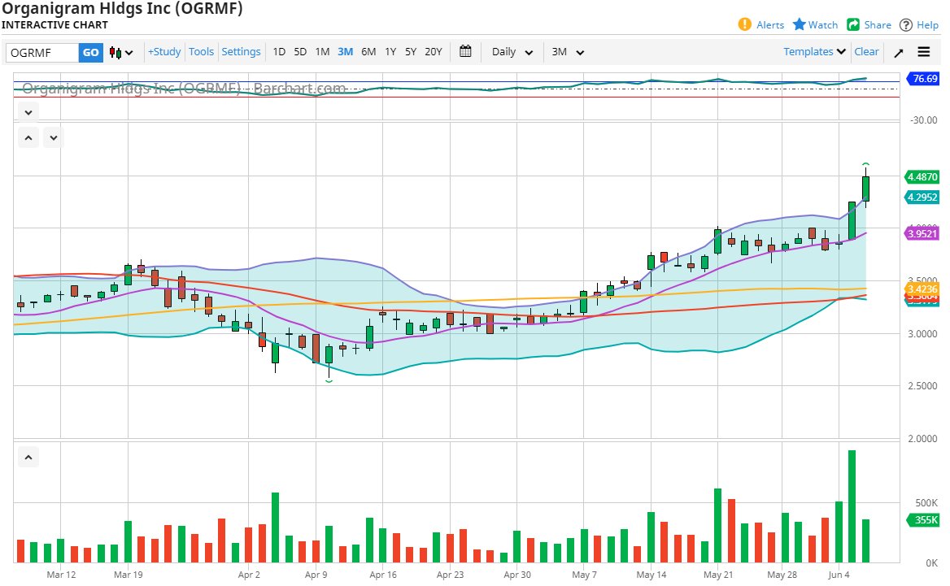Image resolution: width=950 pixels, height=586 pixels.
Task: Click the Watch star icon
Action: 800,24
